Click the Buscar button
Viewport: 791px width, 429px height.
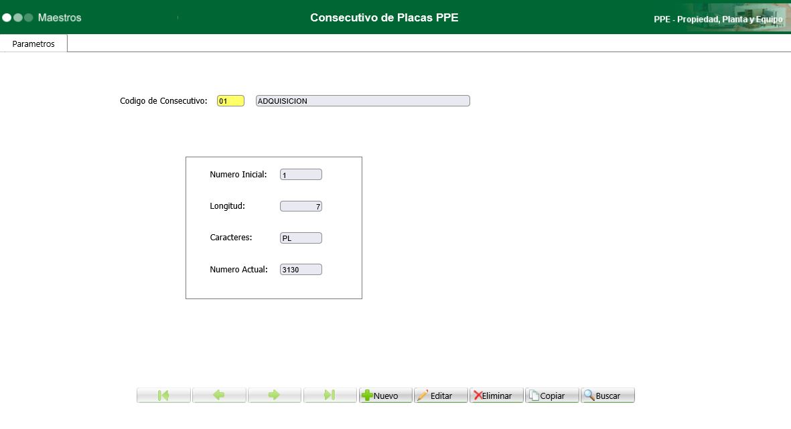tap(607, 396)
